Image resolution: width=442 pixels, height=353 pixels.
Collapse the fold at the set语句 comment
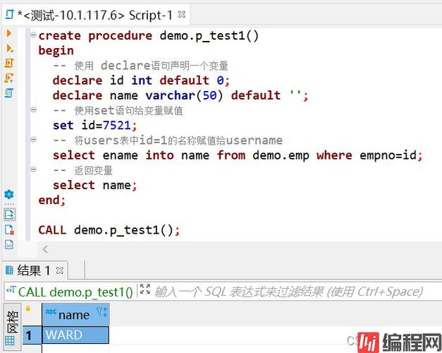(x=33, y=109)
